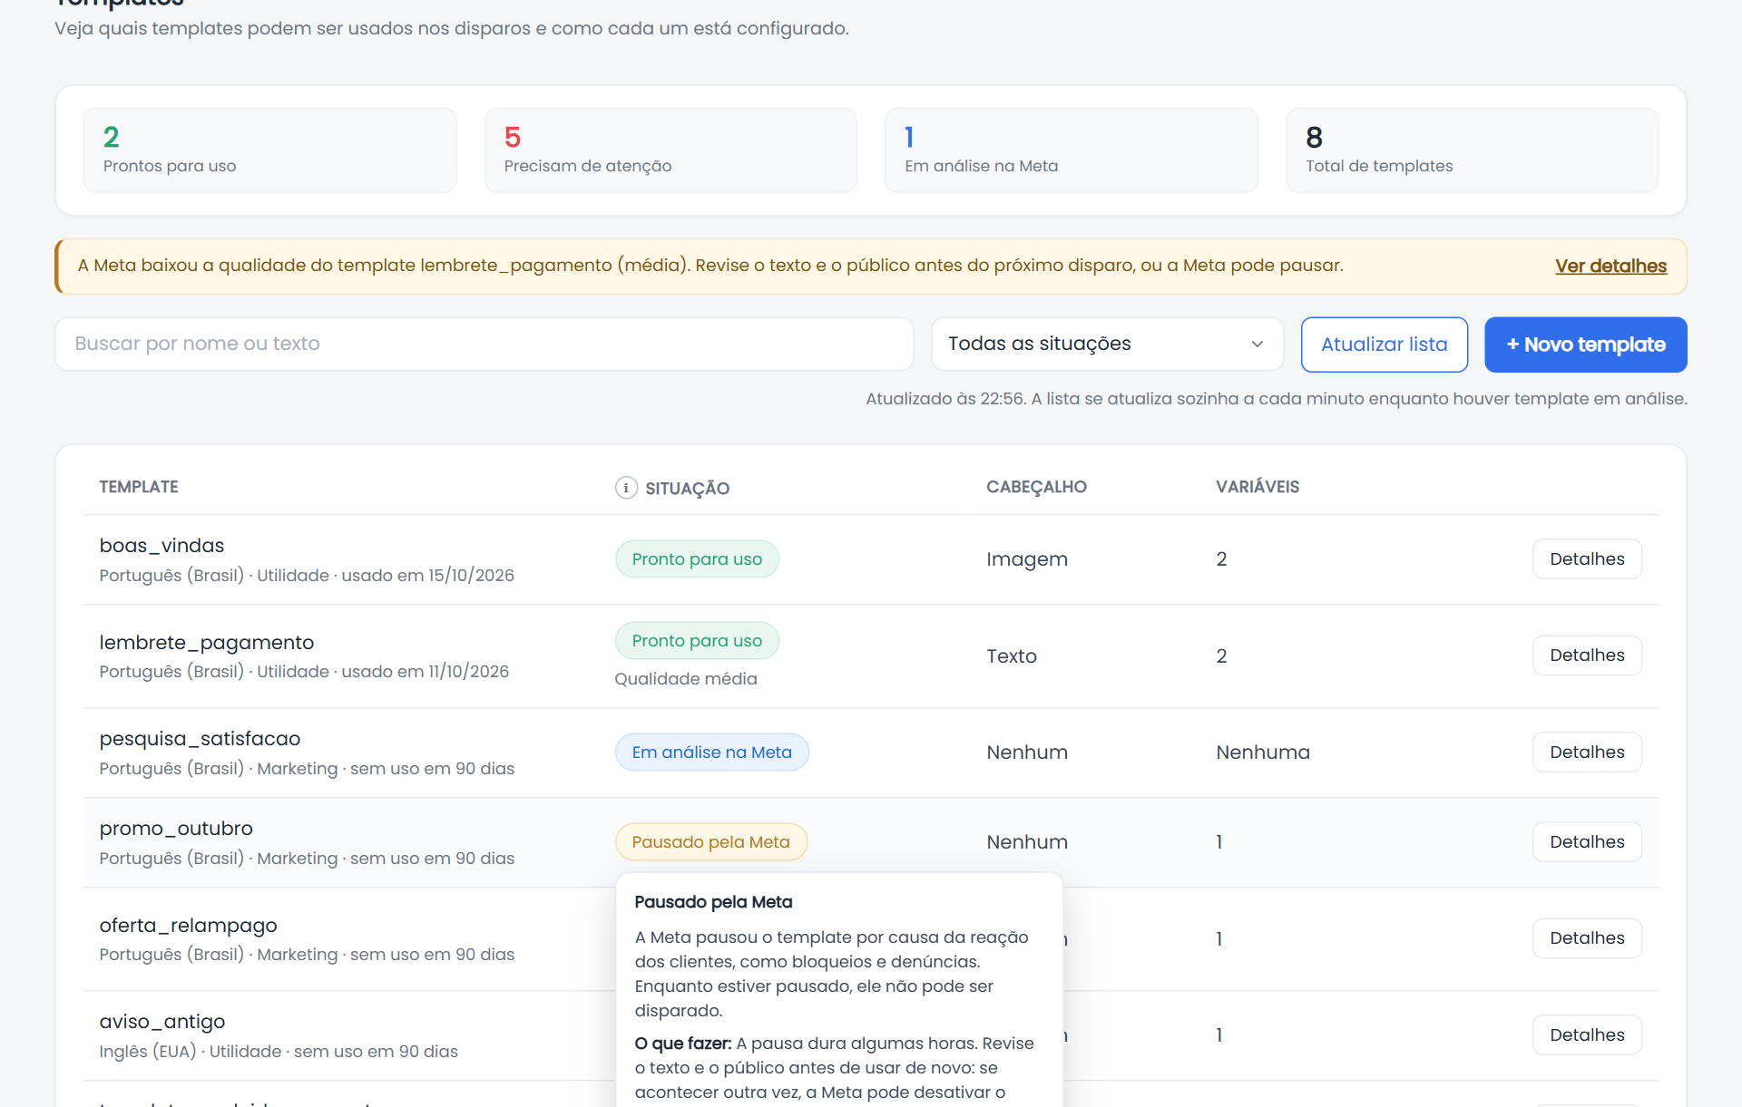
Task: Click the VARIÁVEIS column header
Action: [1258, 487]
